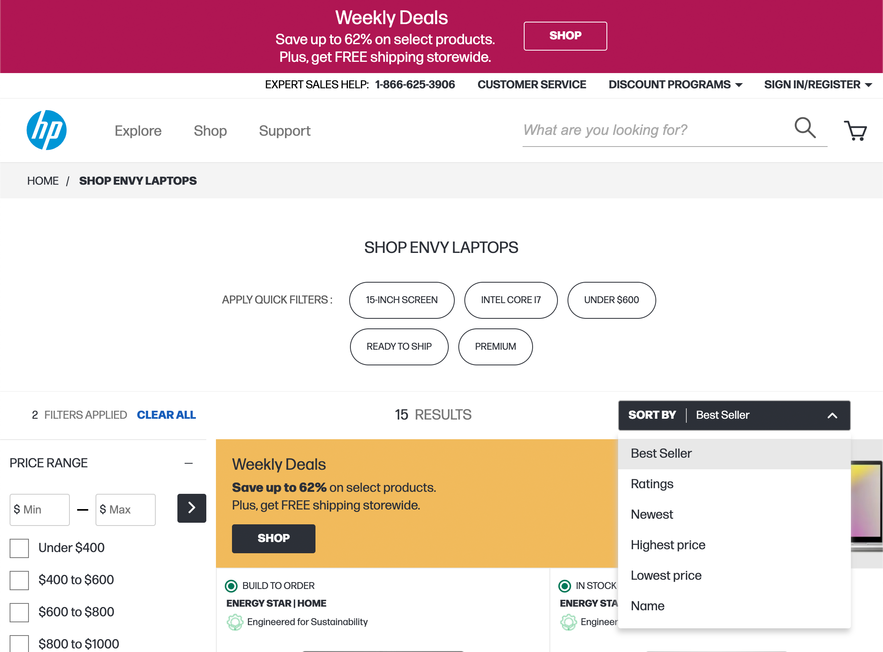The height and width of the screenshot is (652, 883).
Task: Collapse the Price Range section
Action: [189, 463]
